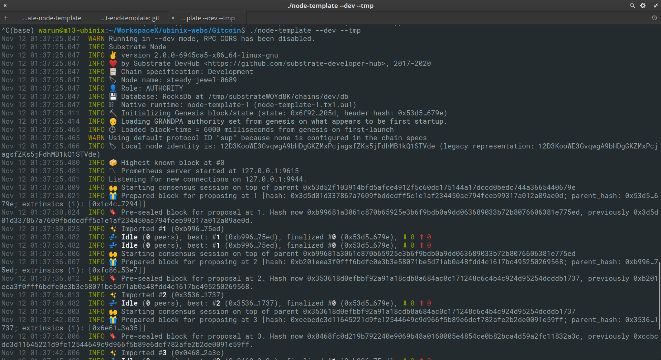The image size is (661, 360).
Task: Click the sparkles emoji by Imported #1
Action: (113, 229)
